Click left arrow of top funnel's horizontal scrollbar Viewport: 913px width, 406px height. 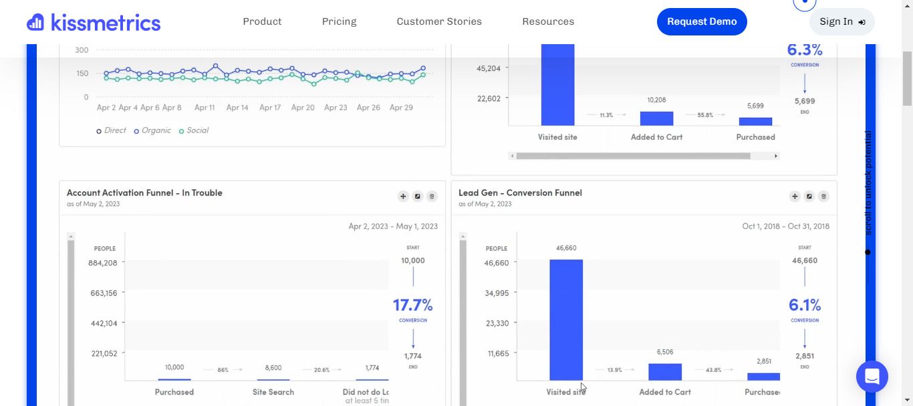coord(512,156)
